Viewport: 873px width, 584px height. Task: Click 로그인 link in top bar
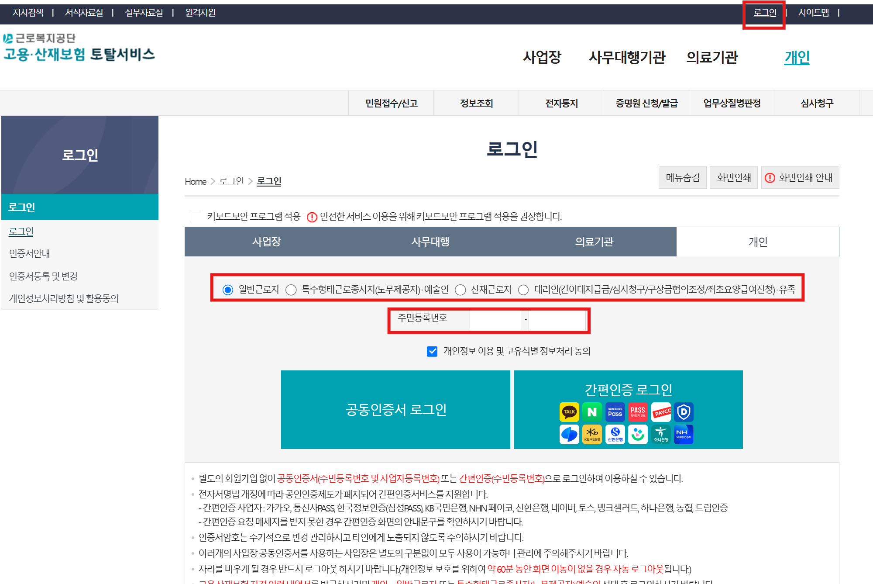pos(765,13)
